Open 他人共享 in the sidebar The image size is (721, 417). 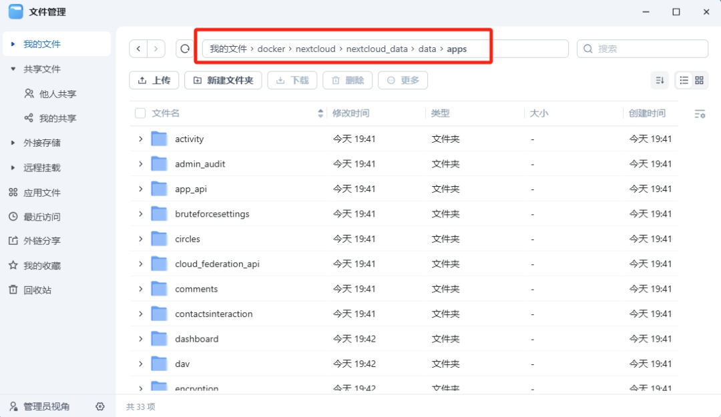tap(57, 94)
